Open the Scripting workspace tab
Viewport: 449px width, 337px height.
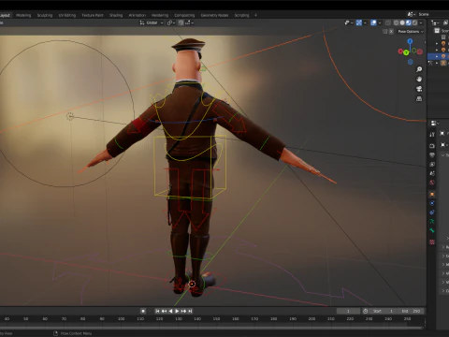point(242,15)
